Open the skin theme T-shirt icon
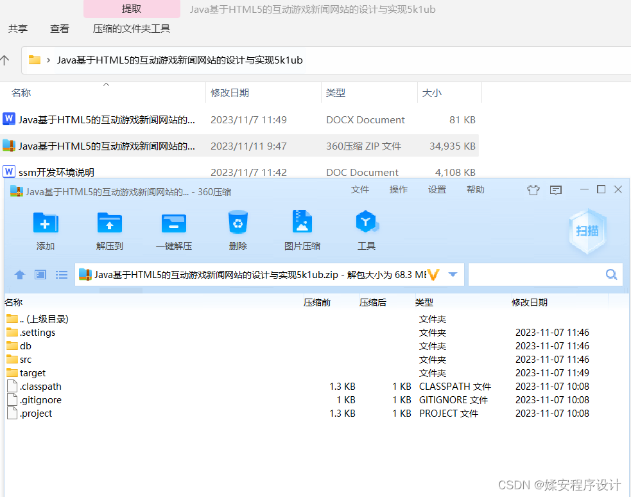This screenshot has width=631, height=497. (533, 189)
